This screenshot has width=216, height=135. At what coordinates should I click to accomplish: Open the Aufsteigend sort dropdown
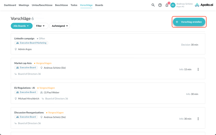click(59, 26)
